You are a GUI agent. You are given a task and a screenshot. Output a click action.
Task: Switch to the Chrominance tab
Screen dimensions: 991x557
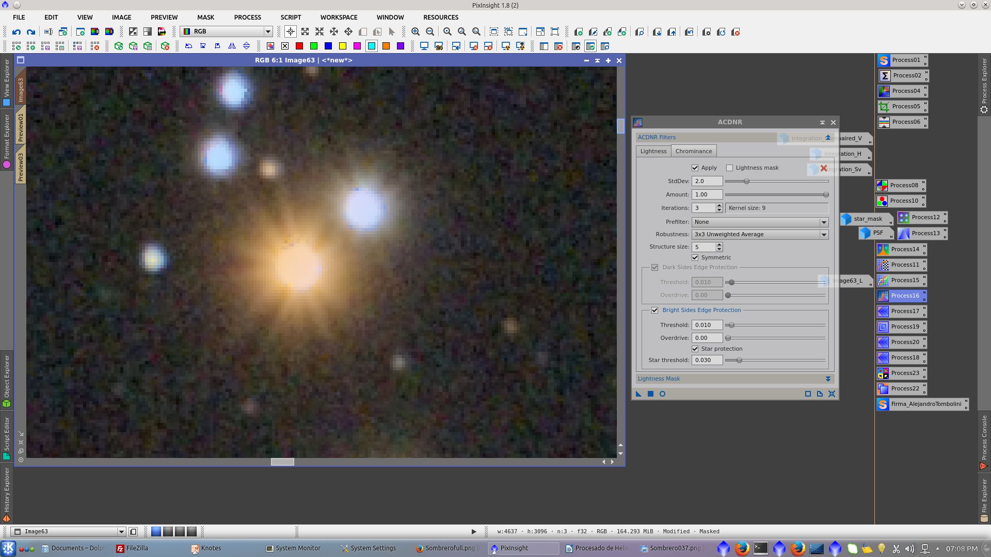click(693, 152)
